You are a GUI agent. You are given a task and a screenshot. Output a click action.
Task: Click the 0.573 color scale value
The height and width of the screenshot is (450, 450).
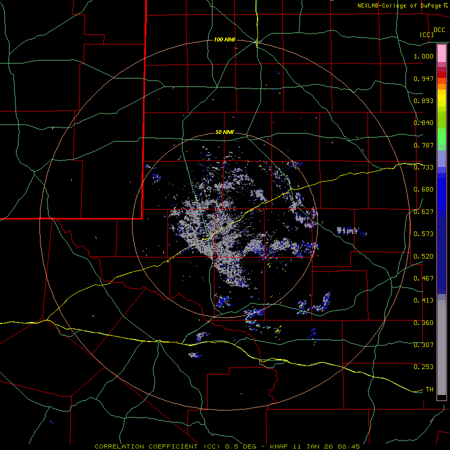point(423,234)
